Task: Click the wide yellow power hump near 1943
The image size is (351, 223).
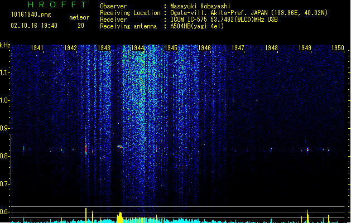Action: click(120, 217)
